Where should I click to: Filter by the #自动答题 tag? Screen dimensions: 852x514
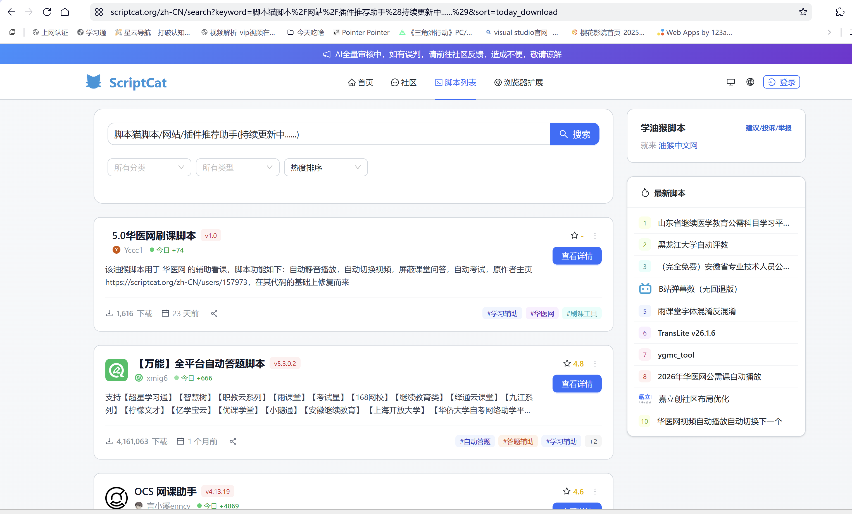475,441
